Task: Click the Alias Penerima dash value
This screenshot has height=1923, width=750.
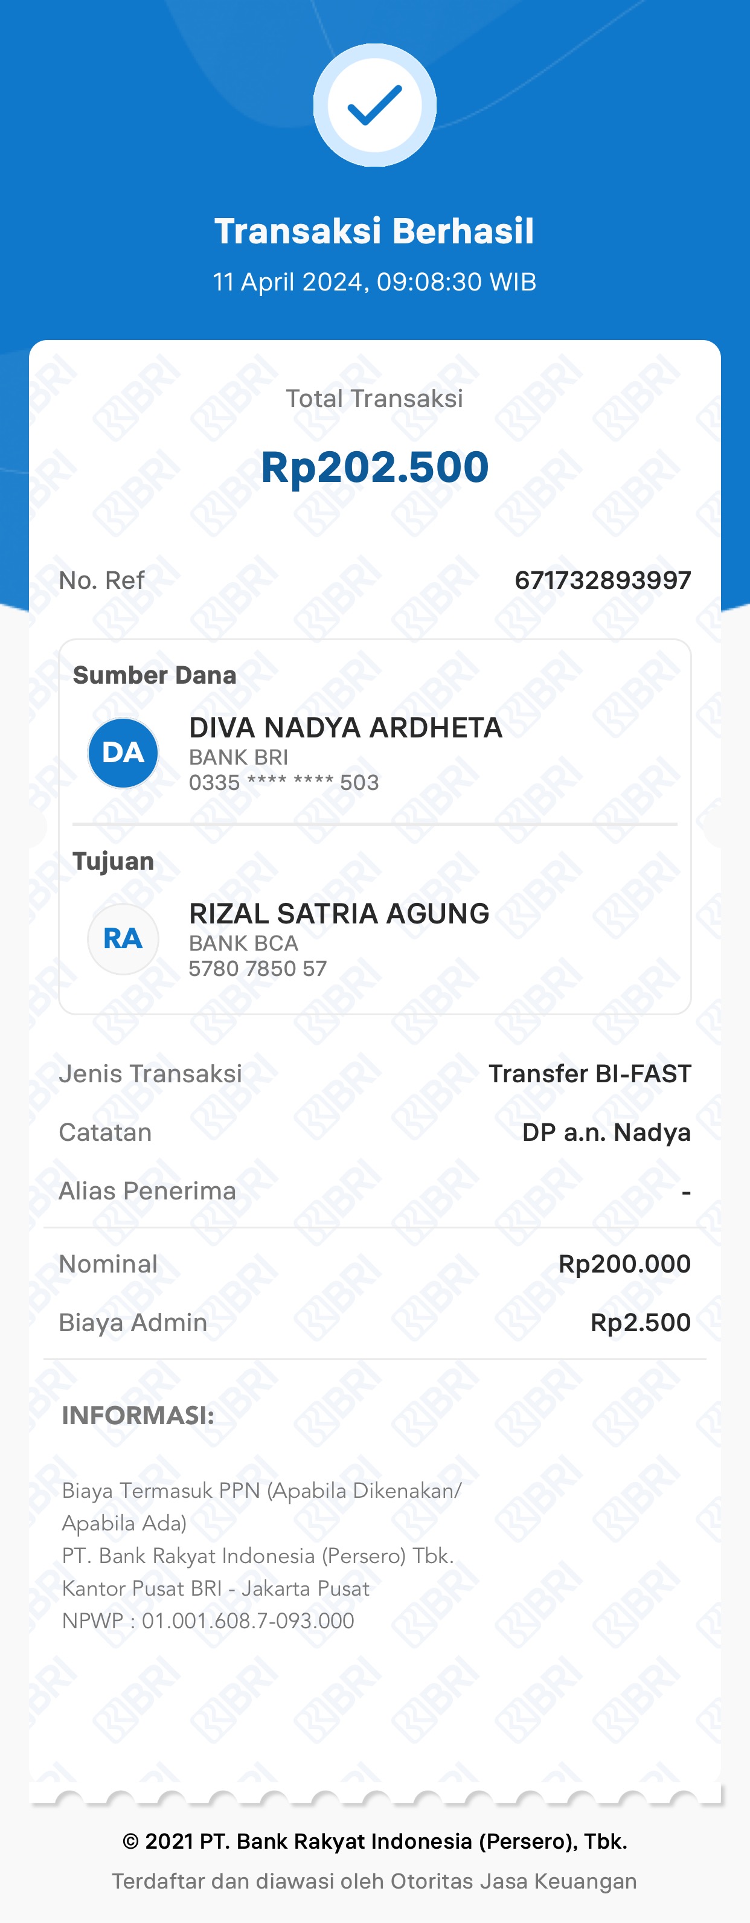Action: coord(686,1192)
